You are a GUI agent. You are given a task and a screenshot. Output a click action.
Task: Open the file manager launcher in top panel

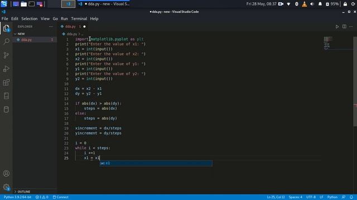tap(23, 4)
